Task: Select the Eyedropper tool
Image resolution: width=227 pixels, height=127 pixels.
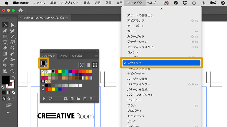Action: click(5, 59)
